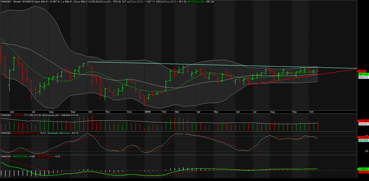Click the Jun label at chart's left end

coord(12,112)
